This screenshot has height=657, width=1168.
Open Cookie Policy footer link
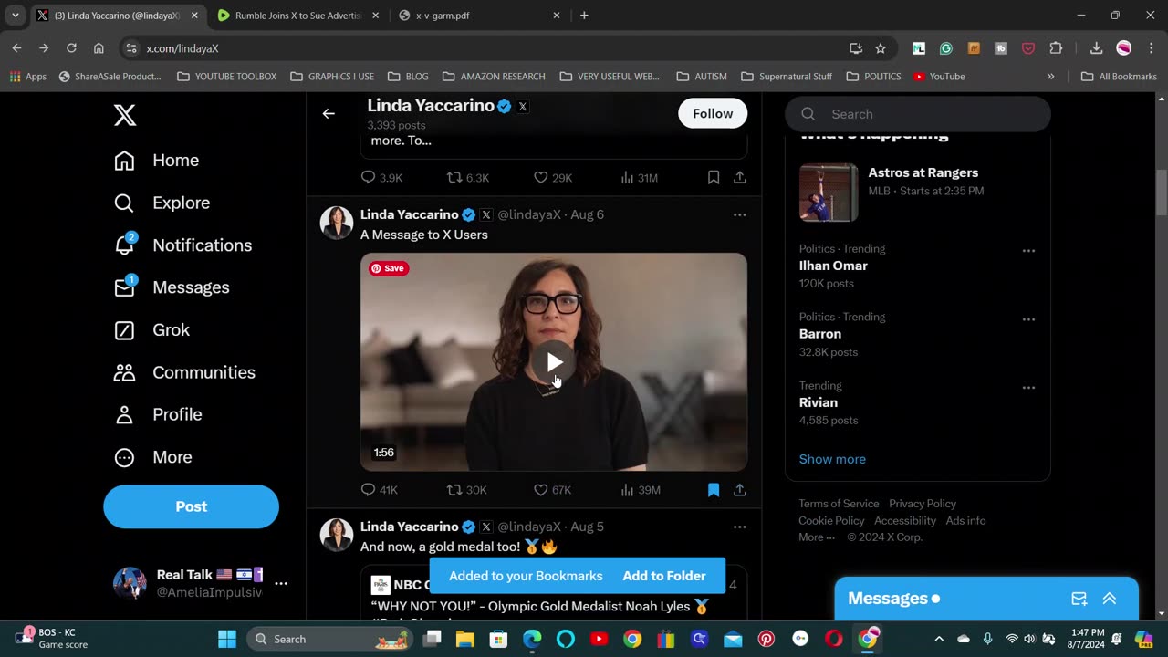[831, 520]
